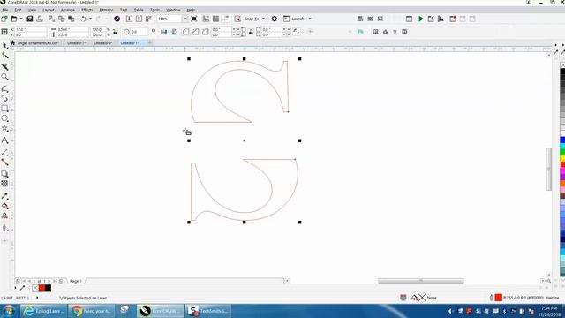Toggle the lock ratio padlock

(116, 32)
